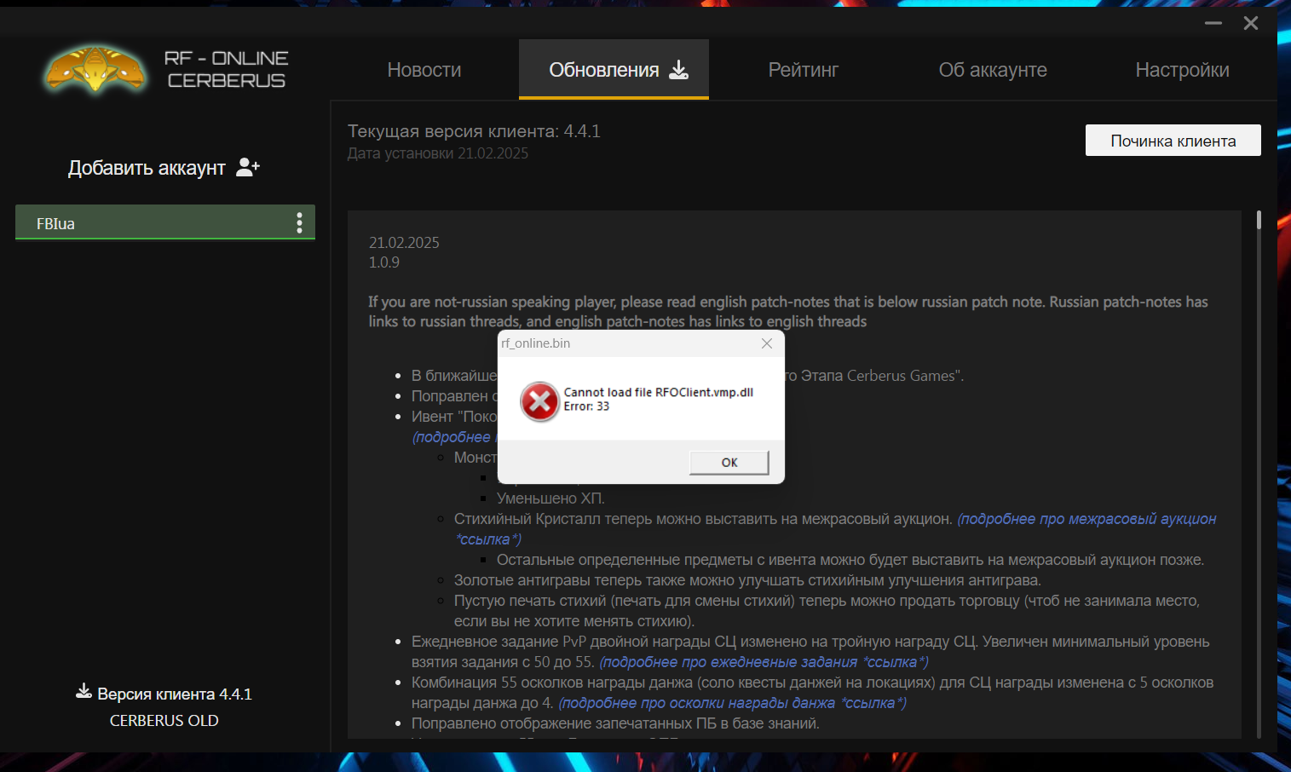Click OK in the rf_online.bin error dialog
Image resolution: width=1291 pixels, height=772 pixels.
pos(729,462)
